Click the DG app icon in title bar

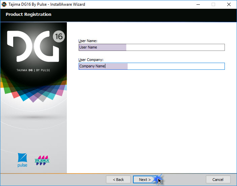coord(4,4)
